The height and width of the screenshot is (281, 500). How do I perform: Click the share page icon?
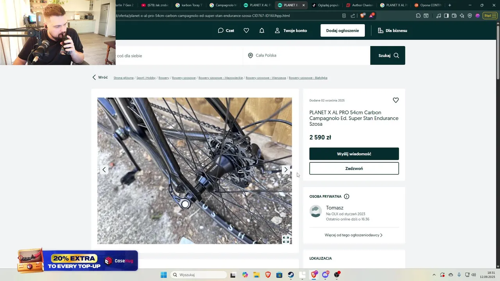click(353, 16)
